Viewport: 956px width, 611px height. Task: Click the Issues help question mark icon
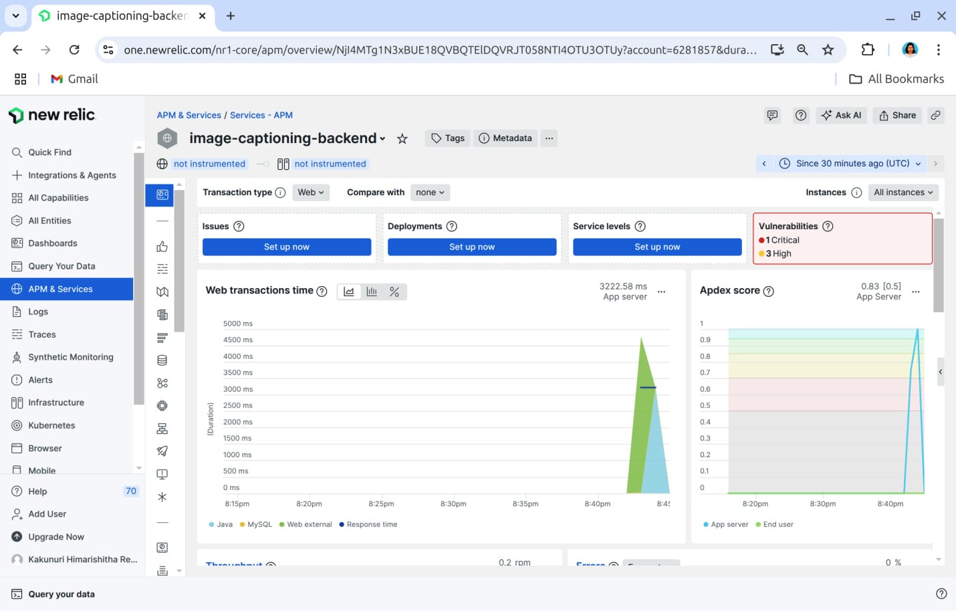(x=239, y=226)
